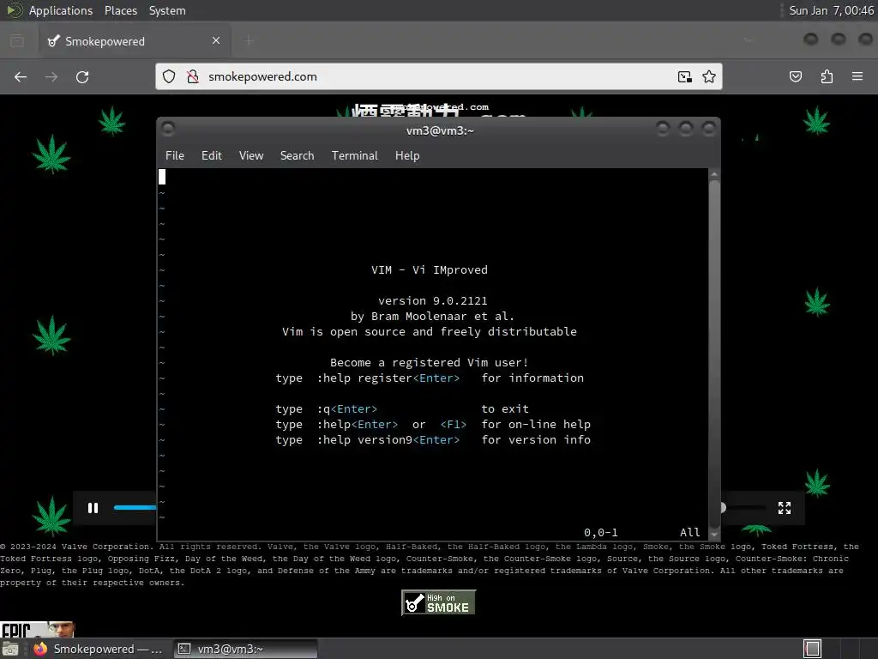Viewport: 878px width, 659px height.
Task: Save page to Pocket icon
Action: (x=796, y=76)
